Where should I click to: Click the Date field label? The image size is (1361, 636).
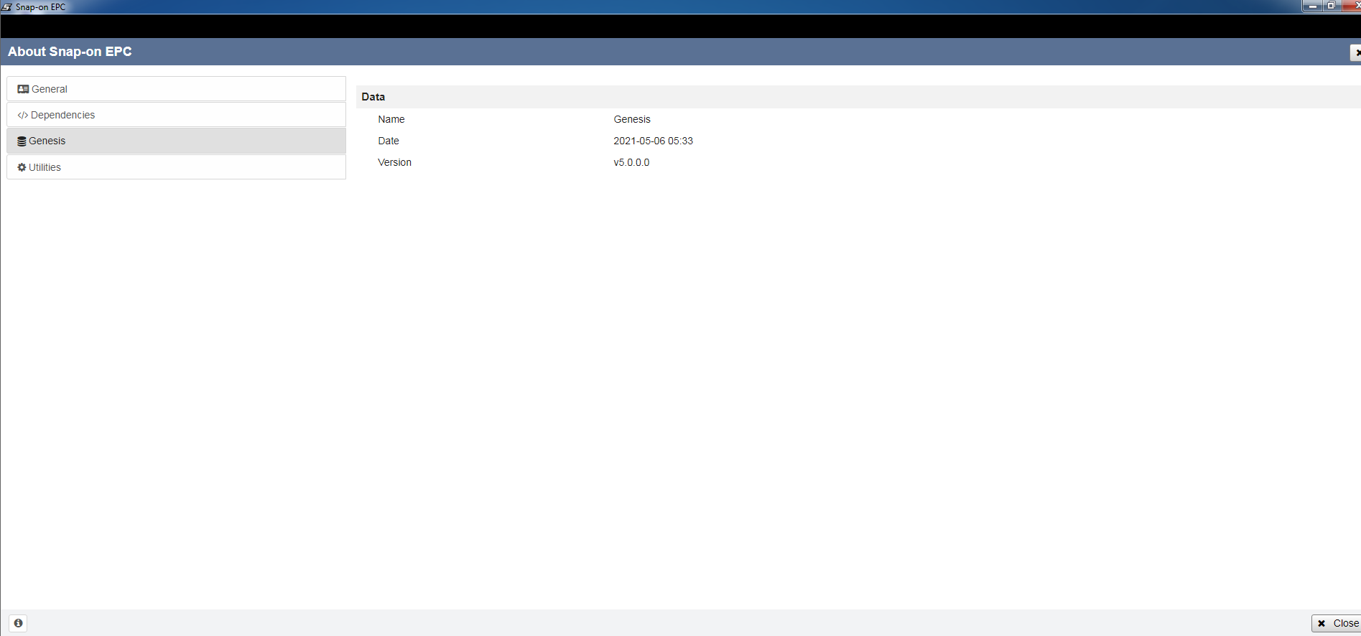(389, 141)
